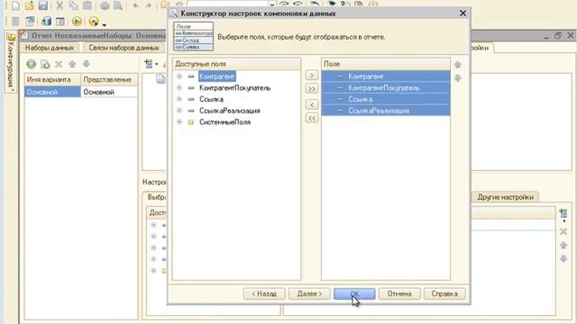
Task: Open help with the Справка button
Action: pyautogui.click(x=444, y=294)
